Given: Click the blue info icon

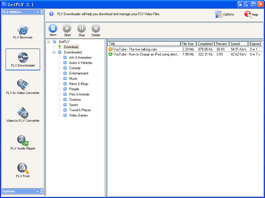Looking at the screenshot, I should (51, 14).
